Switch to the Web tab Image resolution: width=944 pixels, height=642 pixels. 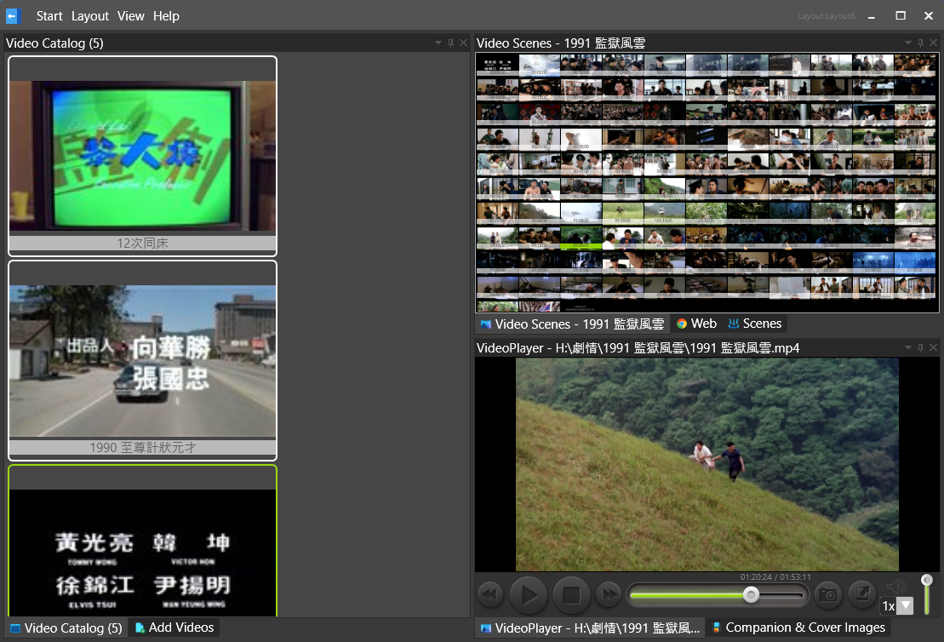coord(696,324)
